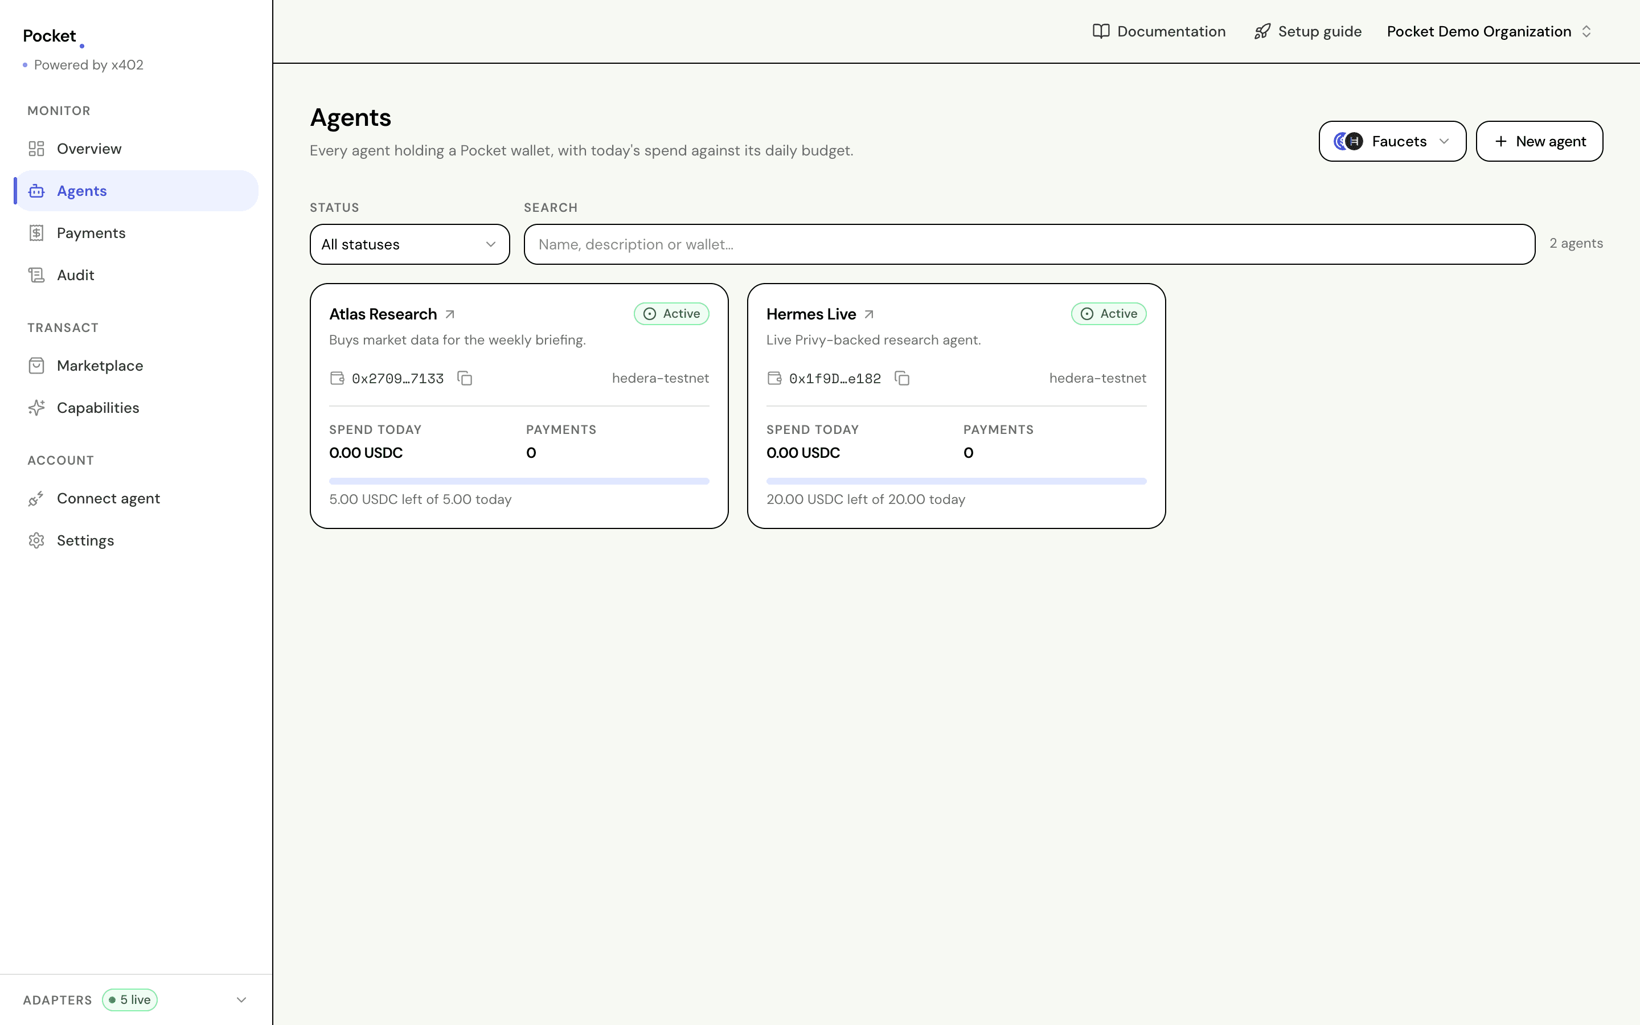1640x1025 pixels.
Task: Click Atlas Research daily budget progress bar
Action: click(x=519, y=481)
